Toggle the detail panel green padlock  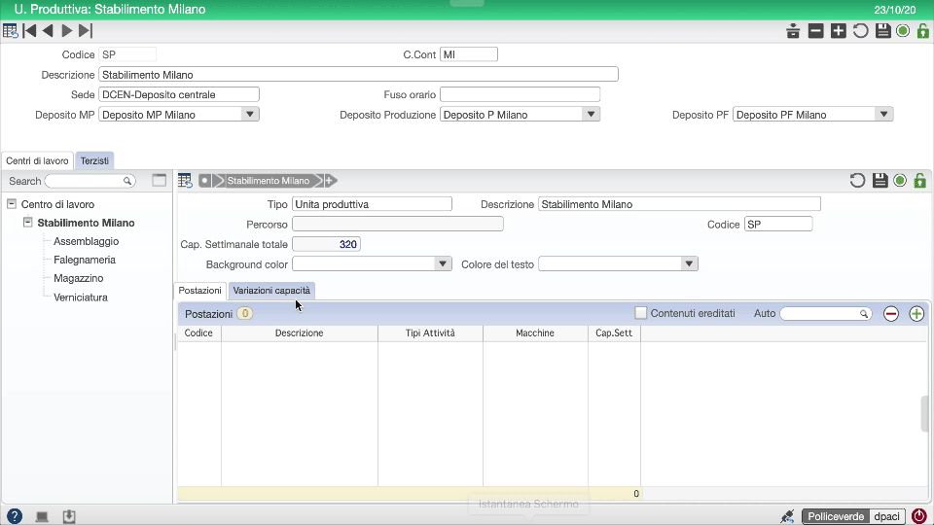(920, 181)
